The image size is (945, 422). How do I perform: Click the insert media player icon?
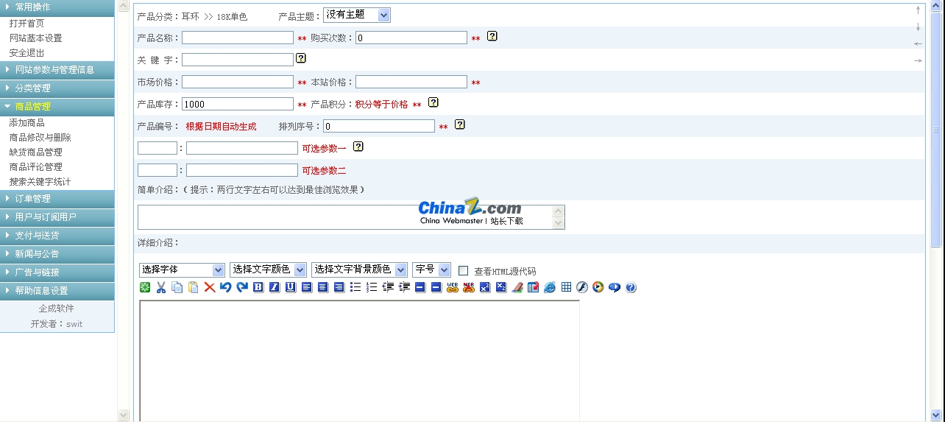click(598, 287)
